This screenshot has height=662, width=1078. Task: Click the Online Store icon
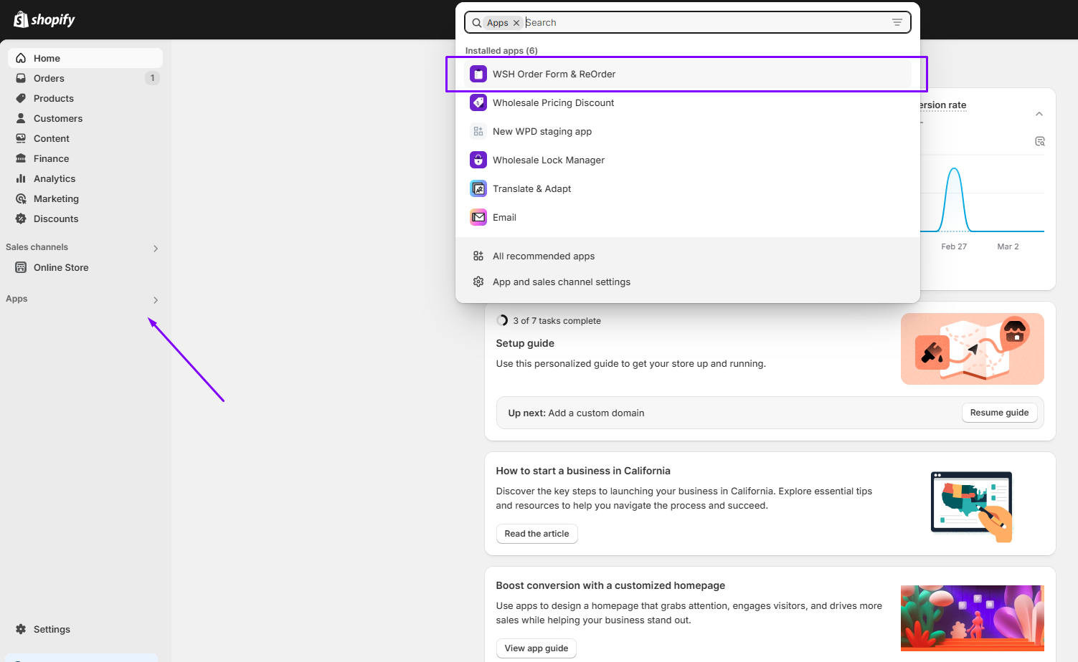(x=21, y=267)
